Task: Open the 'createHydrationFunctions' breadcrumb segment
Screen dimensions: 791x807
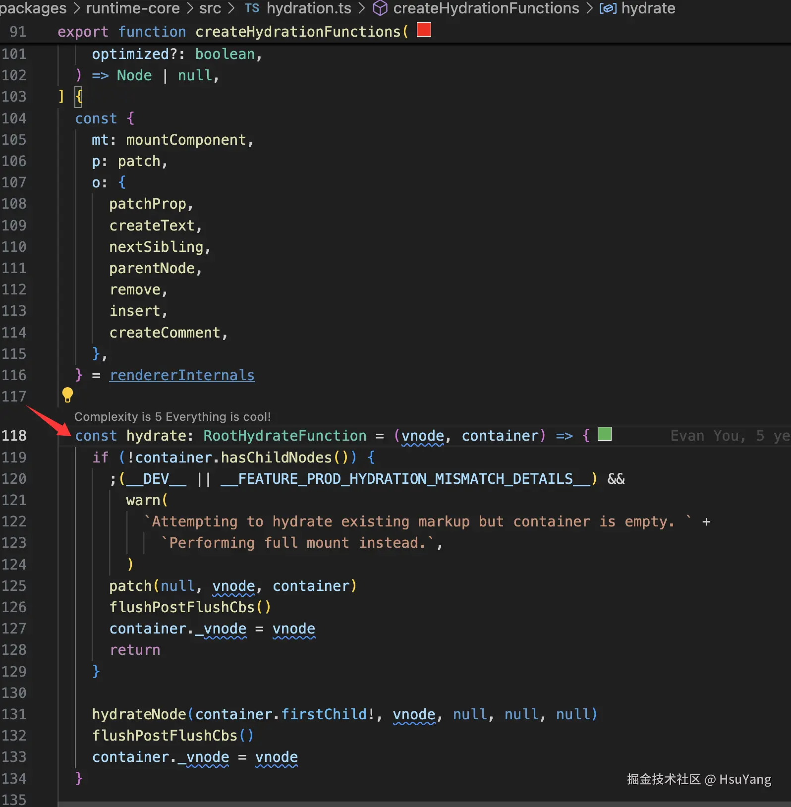Action: coord(486,8)
